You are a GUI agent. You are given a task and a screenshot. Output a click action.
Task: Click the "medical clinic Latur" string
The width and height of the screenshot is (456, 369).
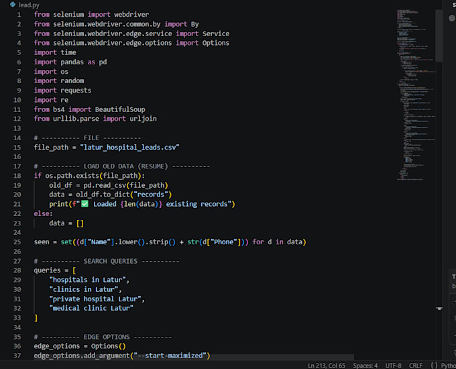click(x=91, y=309)
